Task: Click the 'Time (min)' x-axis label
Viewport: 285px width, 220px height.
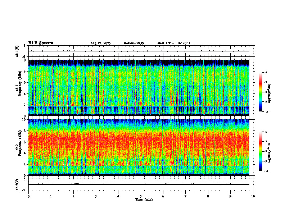Action: (x=144, y=200)
